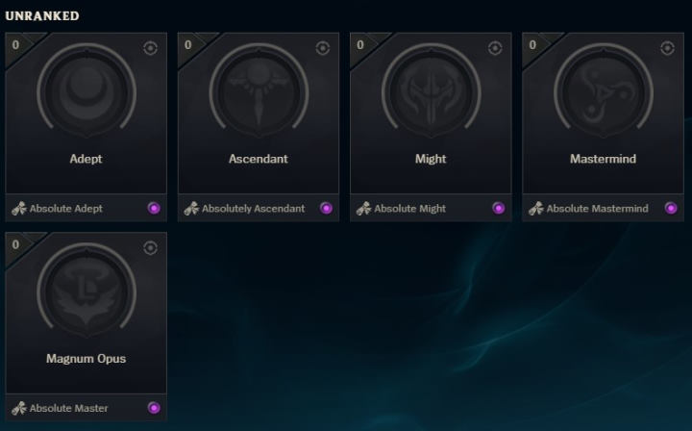Select the Might challenge name
This screenshot has height=431, width=692.
click(x=431, y=159)
